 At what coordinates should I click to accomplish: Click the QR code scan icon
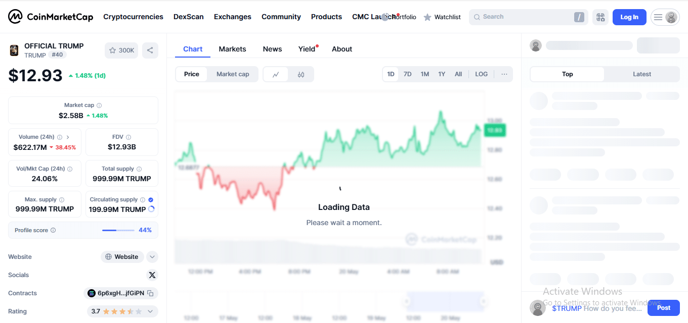coord(600,17)
